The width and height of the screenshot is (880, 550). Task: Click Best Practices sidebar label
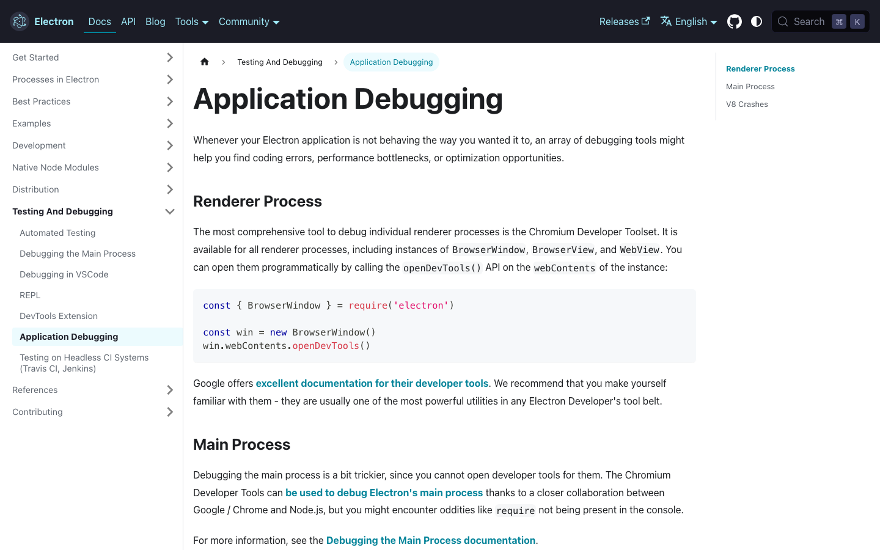coord(42,101)
